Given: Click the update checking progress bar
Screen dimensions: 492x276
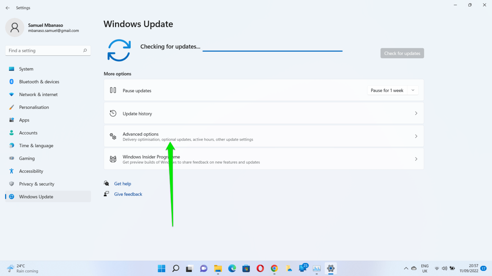Looking at the screenshot, I should click(272, 50).
